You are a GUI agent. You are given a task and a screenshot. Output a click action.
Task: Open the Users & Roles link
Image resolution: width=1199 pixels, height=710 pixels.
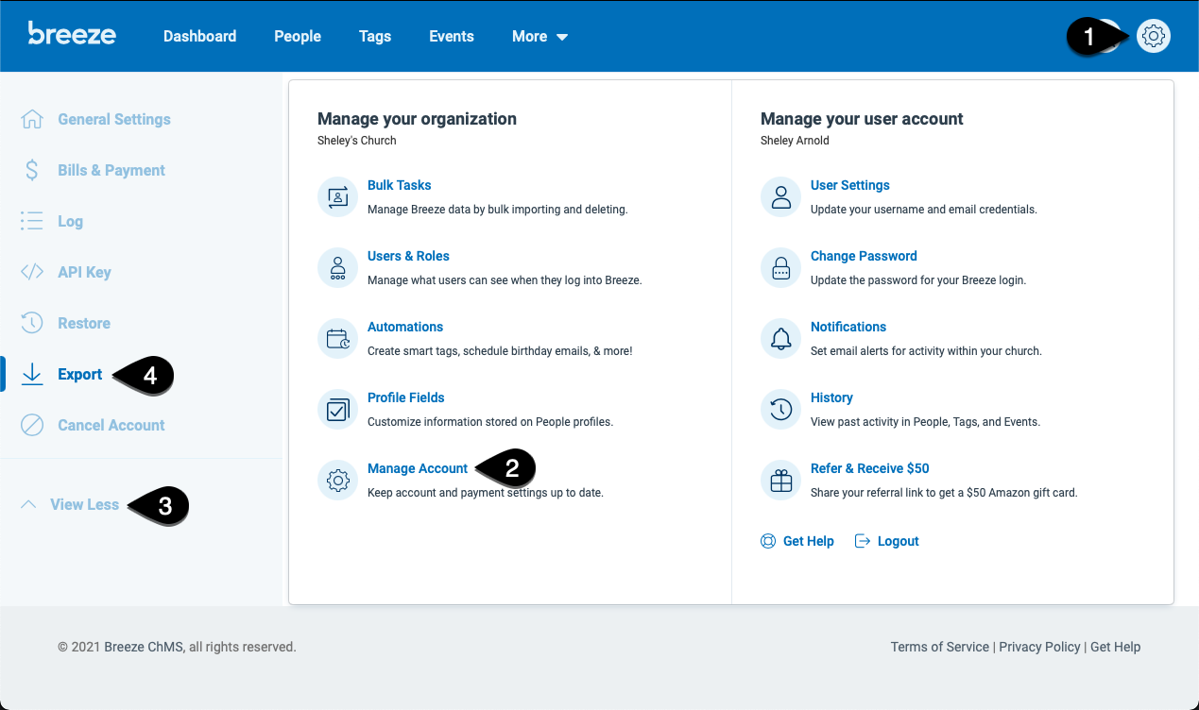pyautogui.click(x=408, y=256)
